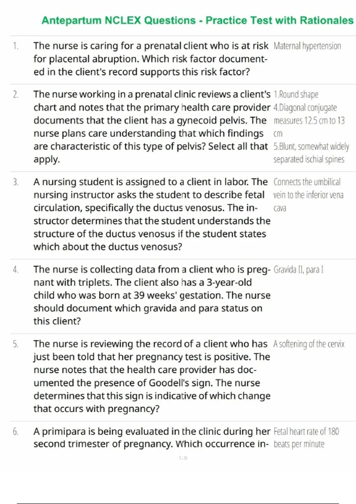The image size is (356, 504).
Task: Click question number 3 marker
Action: point(16,182)
